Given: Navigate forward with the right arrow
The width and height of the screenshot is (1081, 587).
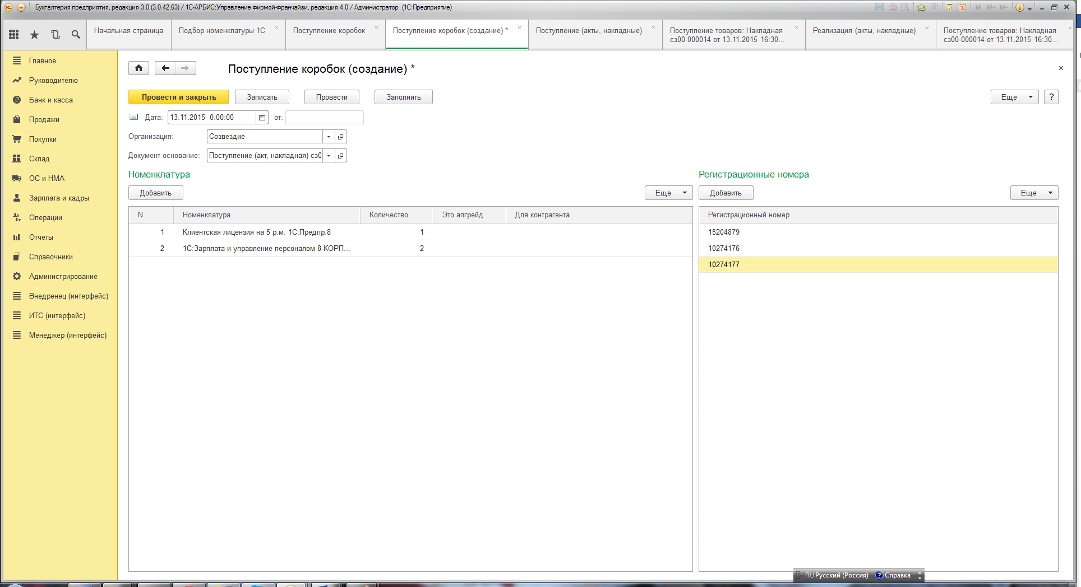Looking at the screenshot, I should click(185, 68).
